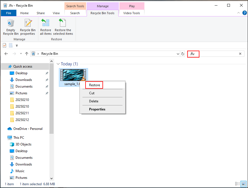Open Customize Quick Access Toolbar dropdown
Viewport: 248px width, 188px height.
(17, 46)
